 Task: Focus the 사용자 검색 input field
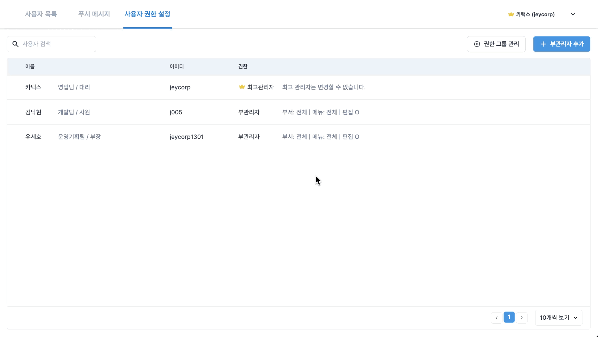pyautogui.click(x=57, y=44)
